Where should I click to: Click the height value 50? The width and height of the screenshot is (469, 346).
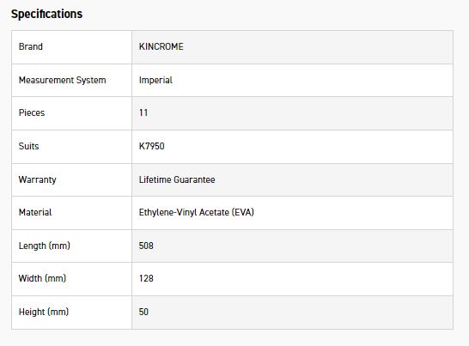click(x=143, y=312)
